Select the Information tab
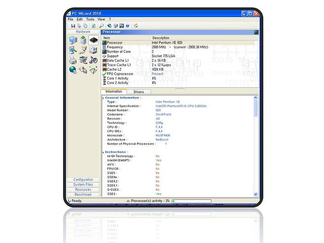 (114, 91)
